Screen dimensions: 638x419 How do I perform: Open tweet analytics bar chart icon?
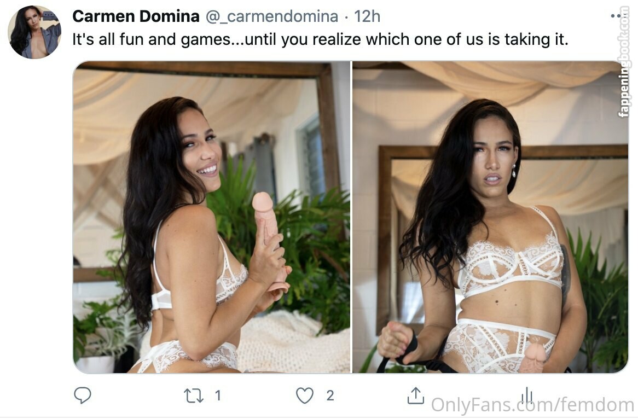(x=526, y=395)
